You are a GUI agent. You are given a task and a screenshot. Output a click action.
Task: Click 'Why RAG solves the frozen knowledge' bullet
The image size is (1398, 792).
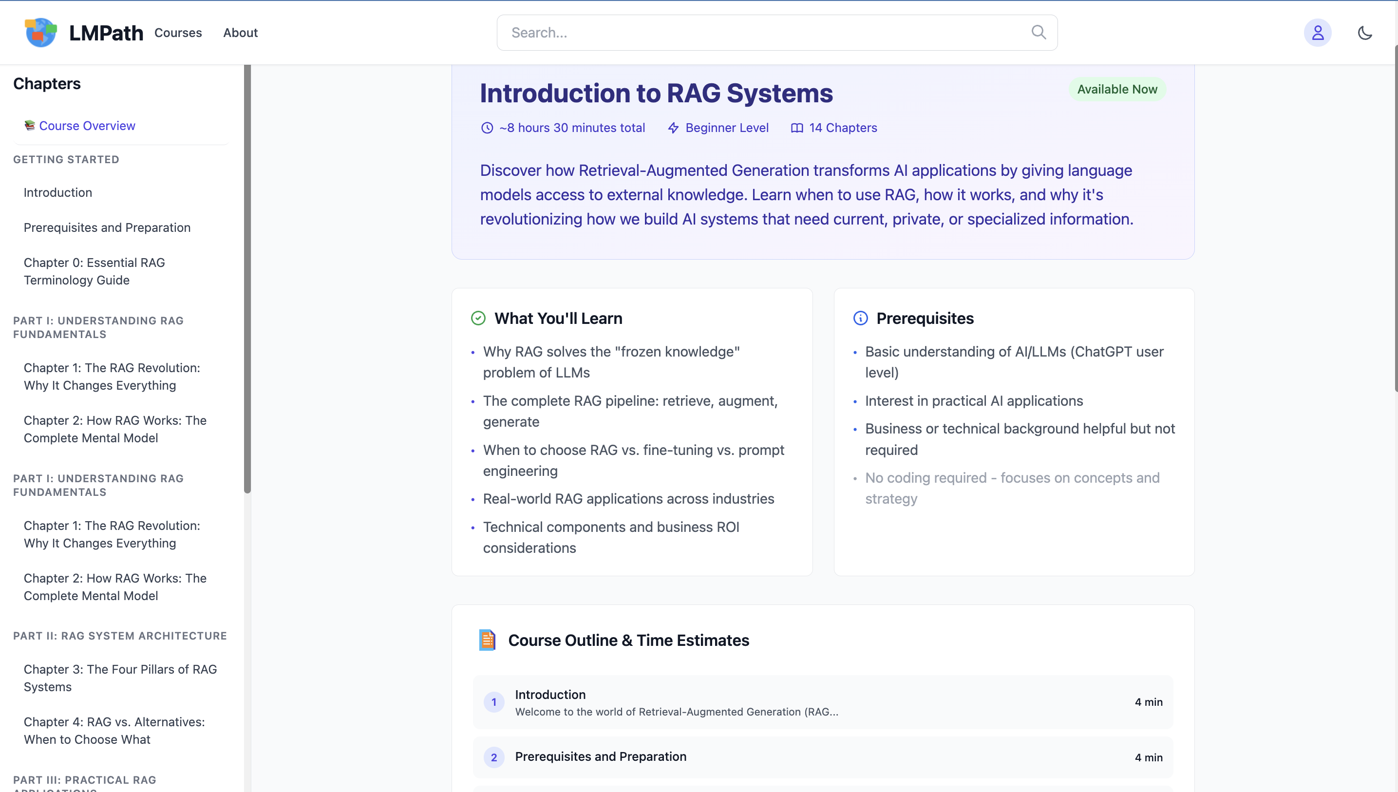coord(611,362)
